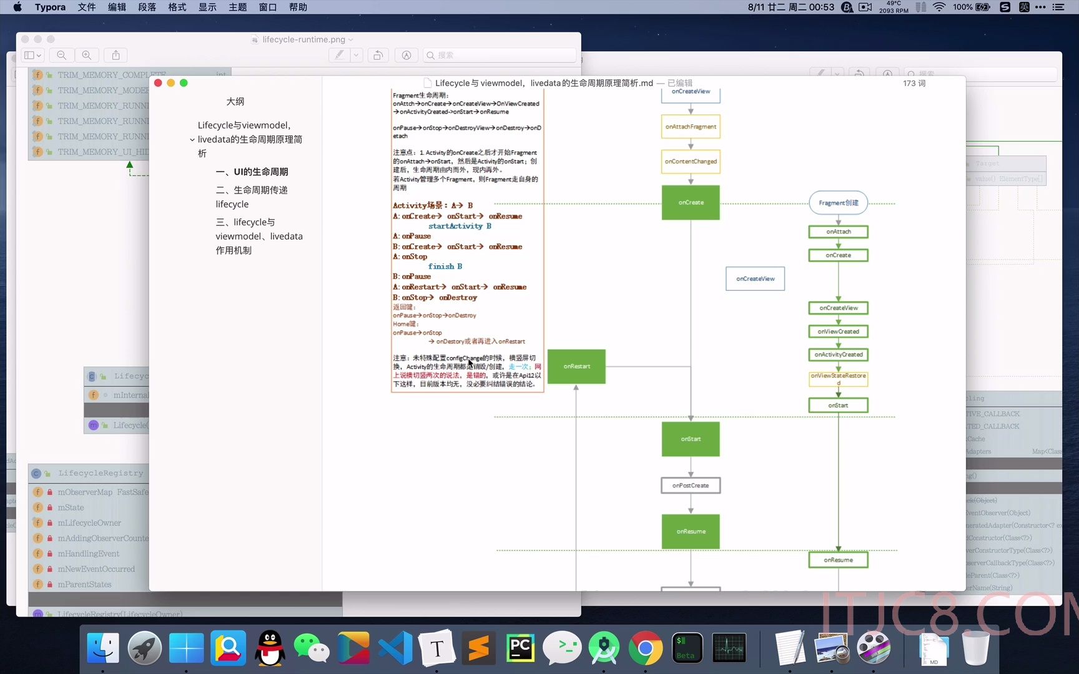Open the sidebar view options dropdown in Preview
This screenshot has height=674, width=1079.
pos(32,55)
